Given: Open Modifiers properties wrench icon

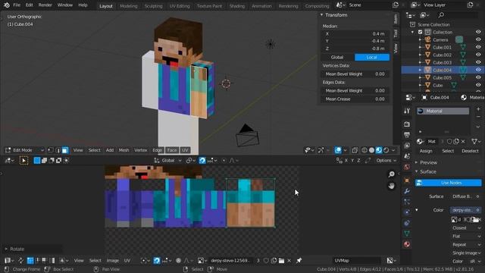Looking at the screenshot, I should [x=407, y=191].
